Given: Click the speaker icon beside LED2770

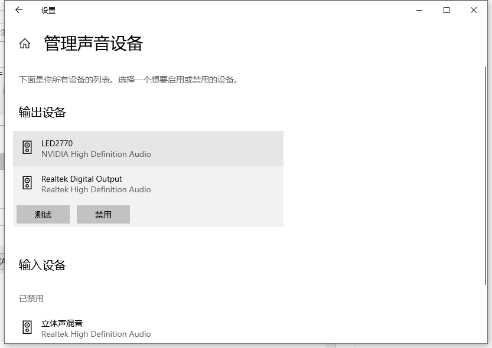Looking at the screenshot, I should (27, 148).
